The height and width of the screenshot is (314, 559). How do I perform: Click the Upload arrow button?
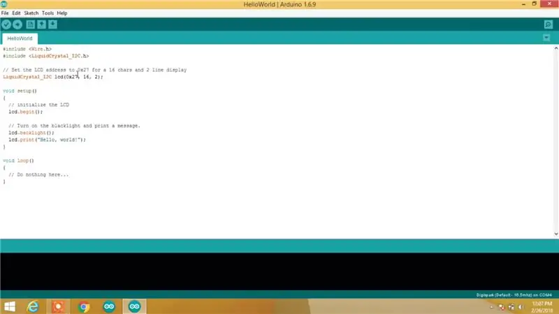[x=17, y=24]
